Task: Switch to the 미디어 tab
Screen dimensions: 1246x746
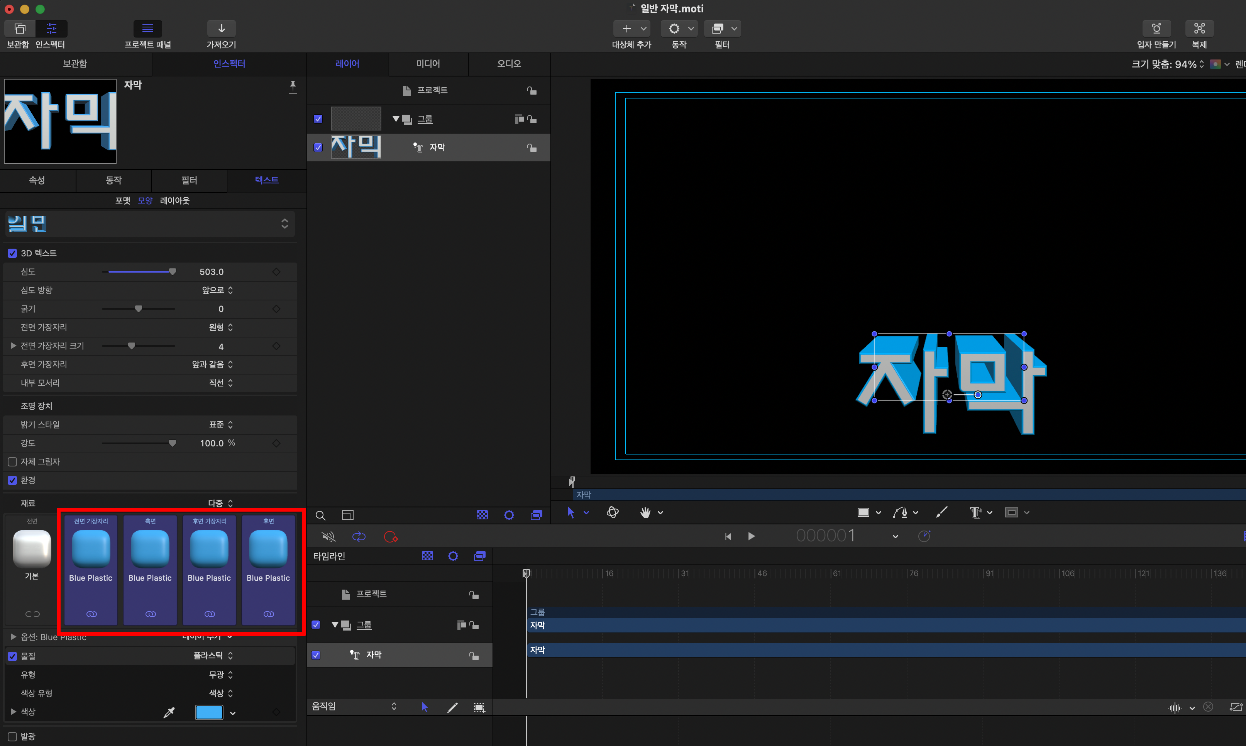Action: pyautogui.click(x=428, y=64)
